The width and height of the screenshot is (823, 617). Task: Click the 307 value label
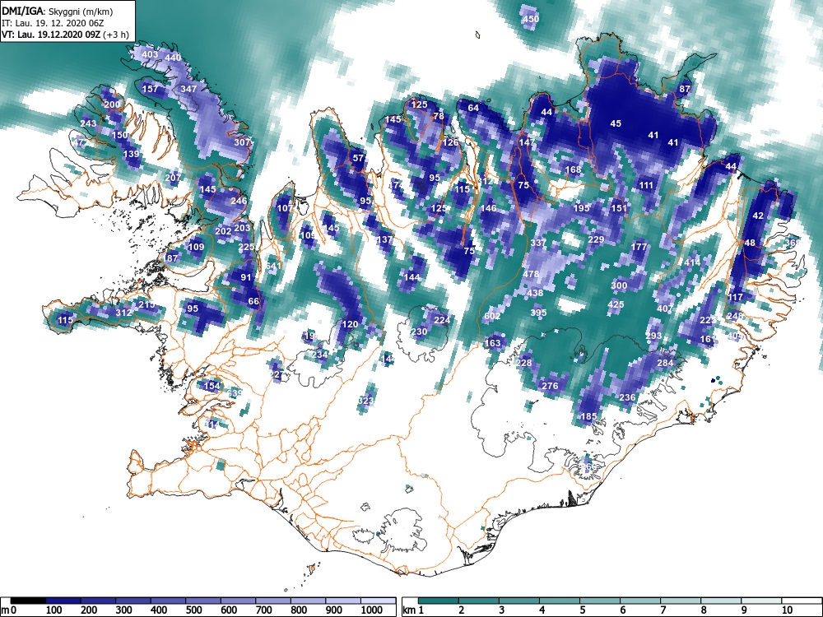pyautogui.click(x=242, y=142)
